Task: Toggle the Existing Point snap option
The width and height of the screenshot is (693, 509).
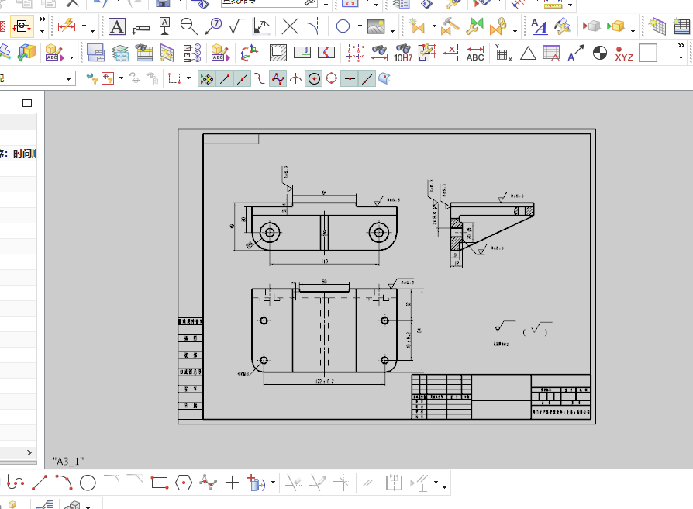Action: pos(350,79)
